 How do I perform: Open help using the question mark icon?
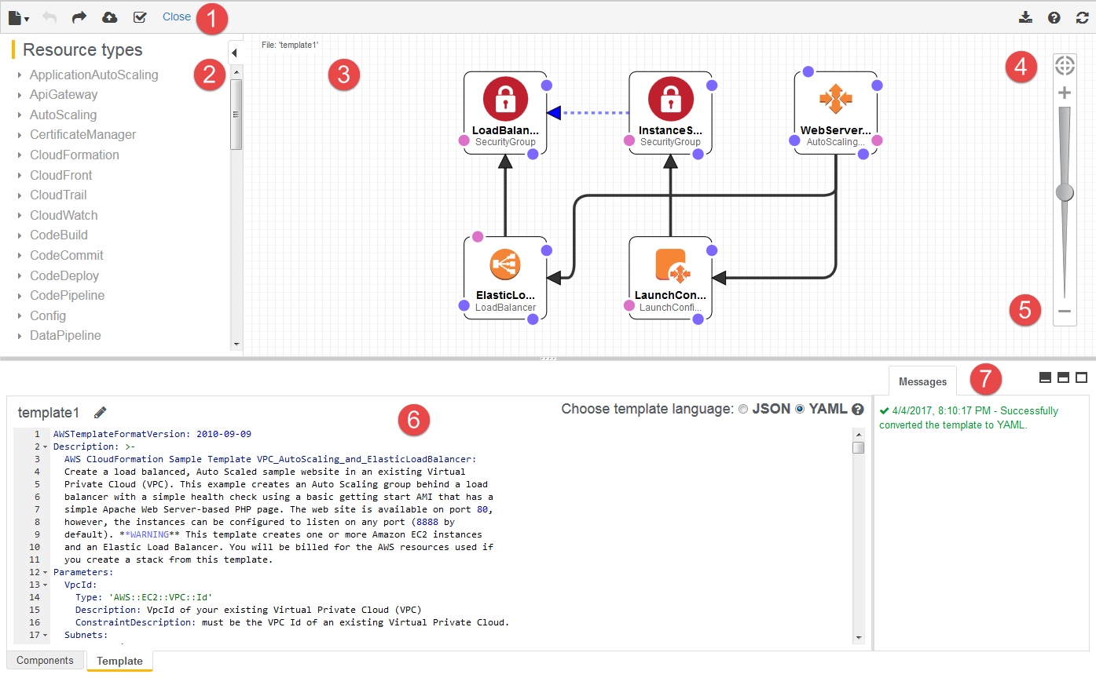pos(1054,16)
